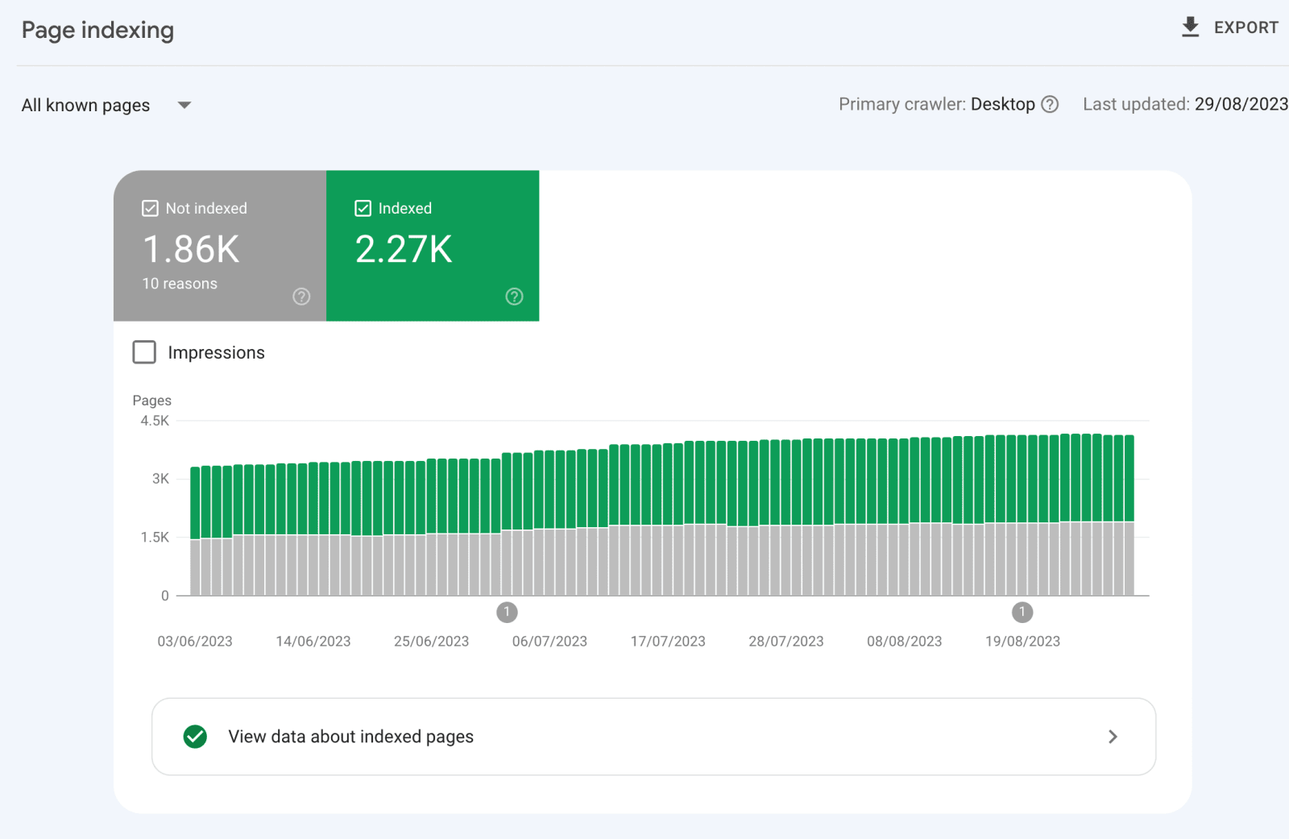Select the Indexed 2.27K tab card
The image size is (1289, 839).
pyautogui.click(x=433, y=246)
